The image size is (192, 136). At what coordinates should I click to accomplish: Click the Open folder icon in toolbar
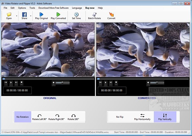point(9,14)
